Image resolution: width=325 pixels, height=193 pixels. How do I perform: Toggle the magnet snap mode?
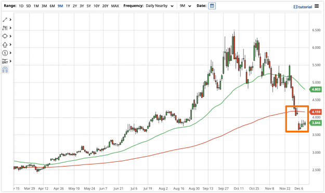click(x=5, y=70)
